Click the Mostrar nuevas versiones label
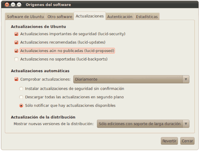This screenshot has height=151, width=200. point(54,124)
